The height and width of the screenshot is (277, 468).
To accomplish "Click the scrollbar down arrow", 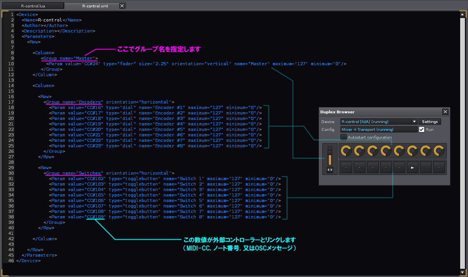I will coord(463,272).
